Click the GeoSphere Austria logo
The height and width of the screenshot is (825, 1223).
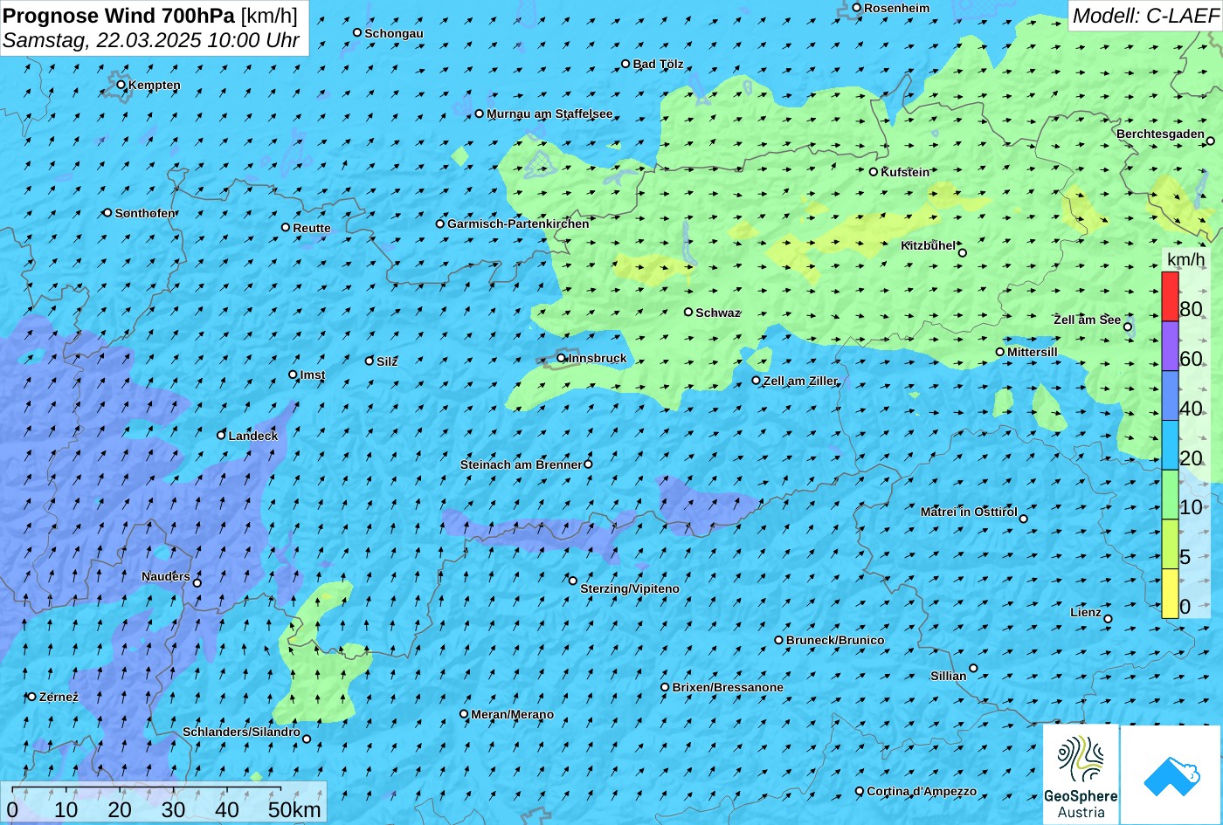pos(1081,774)
